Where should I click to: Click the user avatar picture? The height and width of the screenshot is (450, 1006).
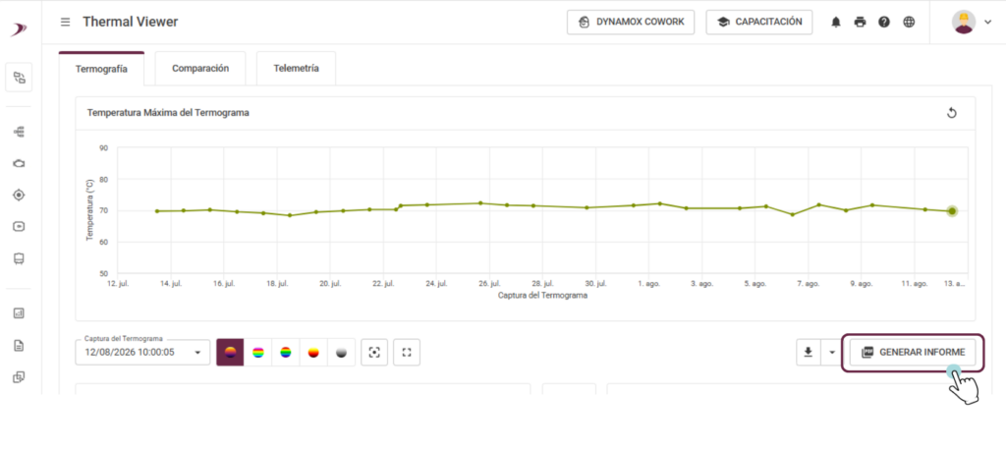tap(964, 22)
